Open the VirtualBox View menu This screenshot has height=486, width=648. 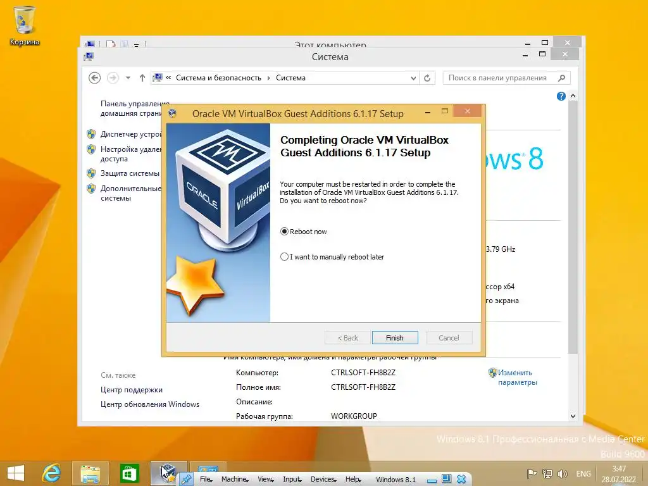(265, 480)
